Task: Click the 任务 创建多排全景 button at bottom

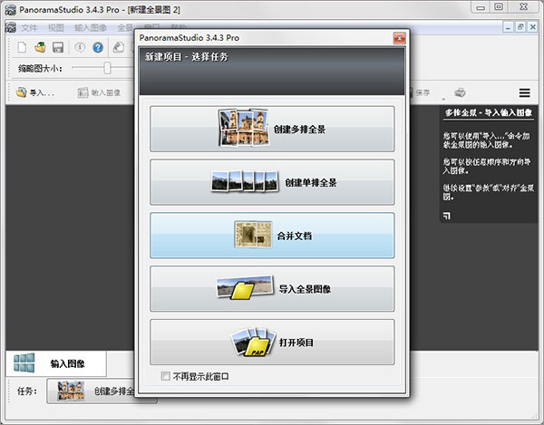Action: [102, 391]
